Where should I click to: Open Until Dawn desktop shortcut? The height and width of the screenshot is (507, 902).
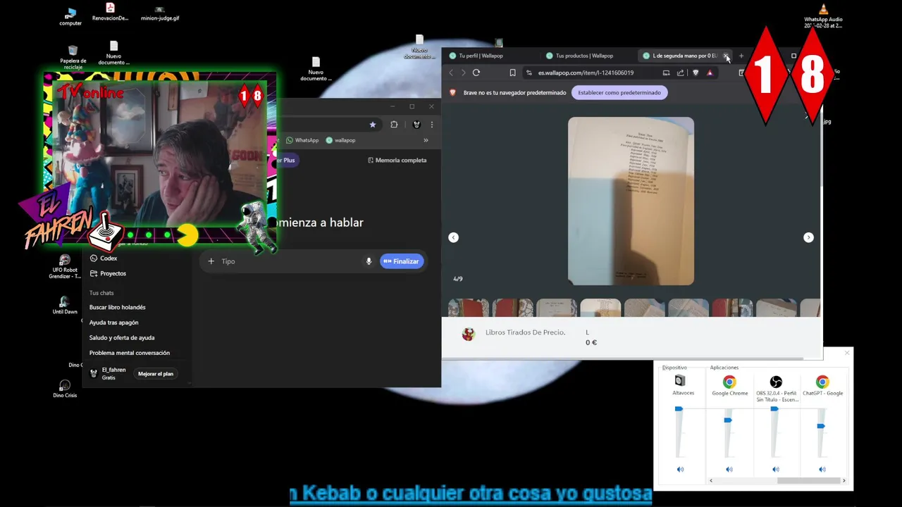65,306
